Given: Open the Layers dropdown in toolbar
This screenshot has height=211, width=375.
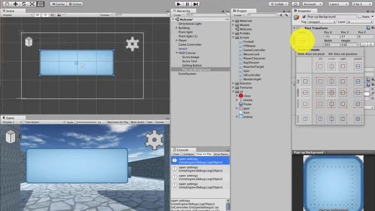Looking at the screenshot, I should (339, 4).
